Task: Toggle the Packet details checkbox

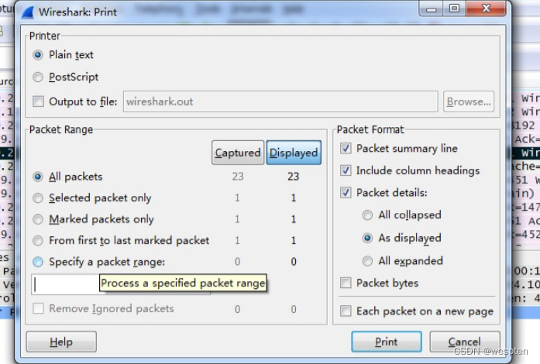Action: pyautogui.click(x=346, y=193)
